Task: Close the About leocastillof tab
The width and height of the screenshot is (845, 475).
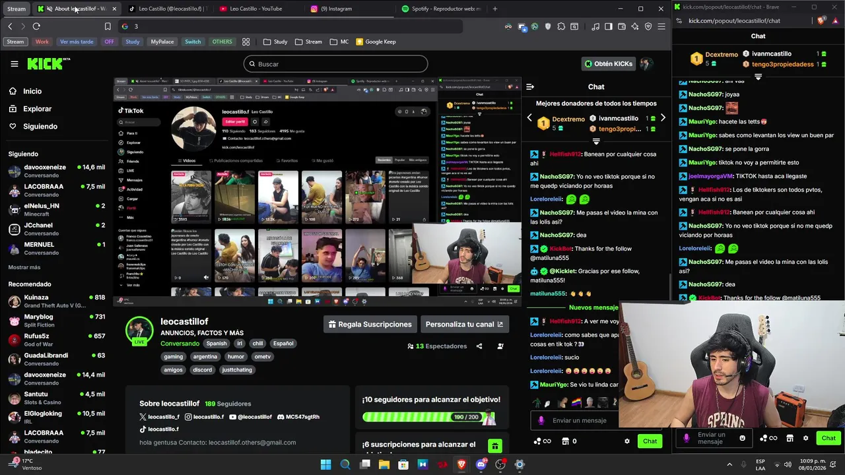Action: [x=114, y=9]
